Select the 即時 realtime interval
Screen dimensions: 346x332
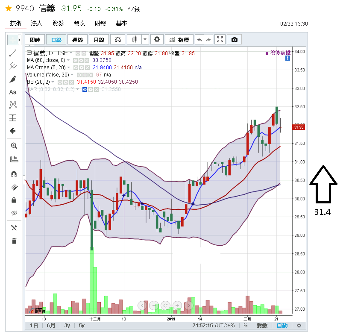click(35, 40)
